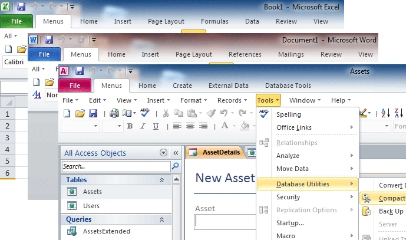The image size is (406, 240).
Task: Toggle Italic formatting in Access toolbar
Action: [142, 126]
